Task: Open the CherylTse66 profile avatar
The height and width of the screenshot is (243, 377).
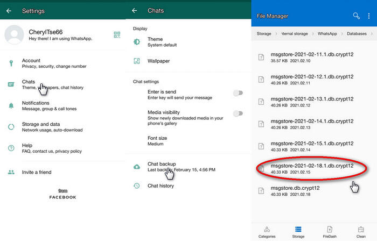Action: click(14, 35)
